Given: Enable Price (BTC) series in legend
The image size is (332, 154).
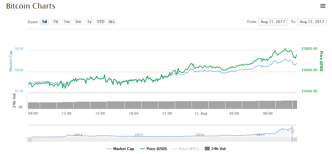Looking at the screenshot, I should pos(186,149).
